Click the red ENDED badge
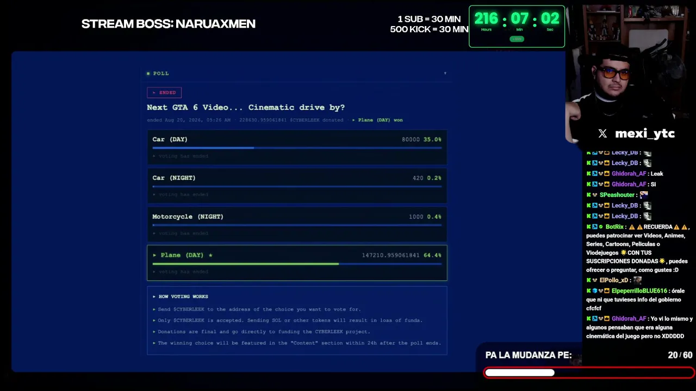The height and width of the screenshot is (391, 696). [x=164, y=92]
